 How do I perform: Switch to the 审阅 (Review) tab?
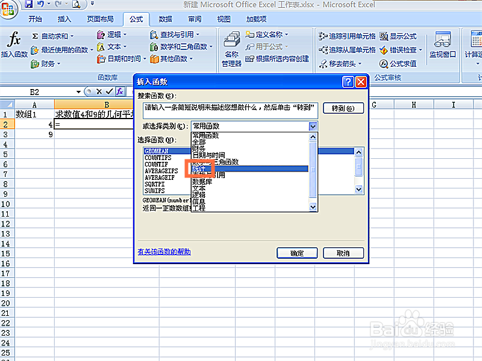pyautogui.click(x=195, y=19)
